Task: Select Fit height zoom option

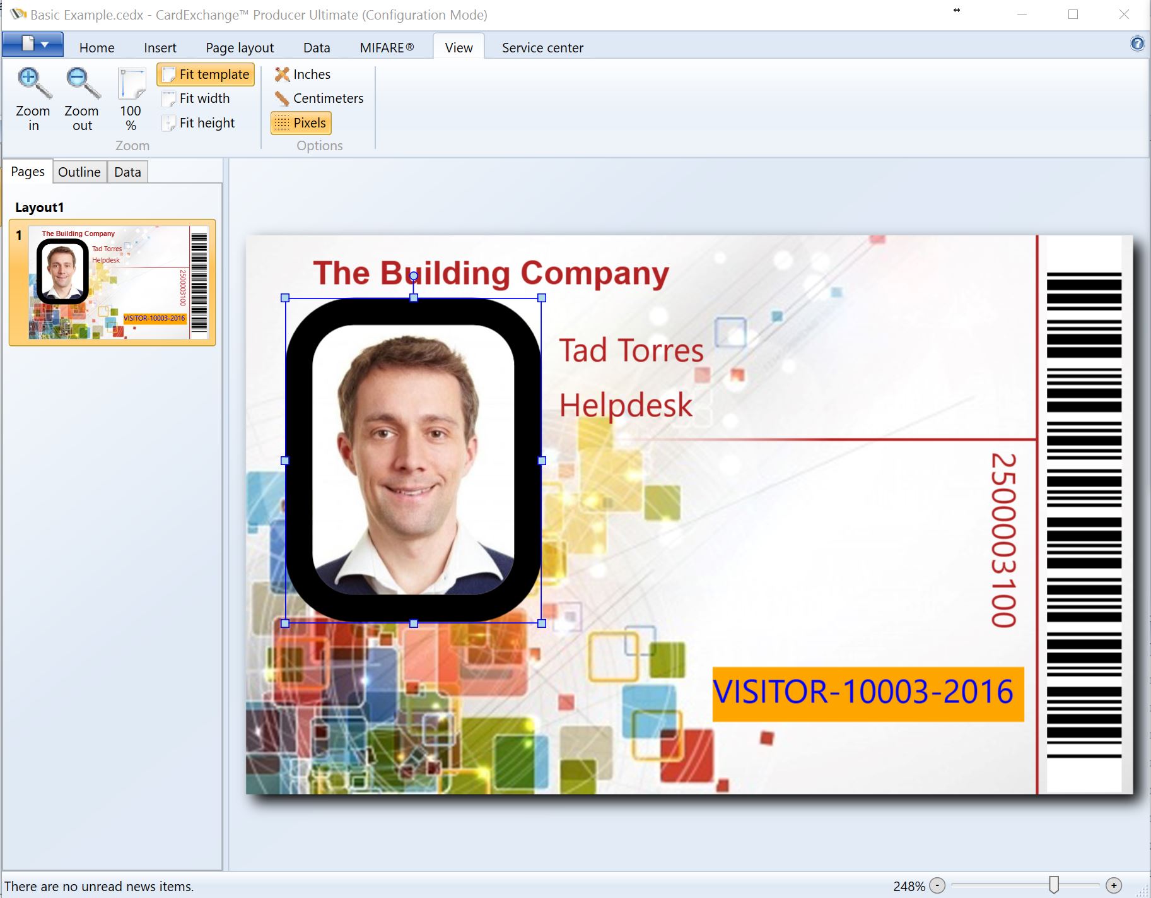Action: [x=199, y=123]
